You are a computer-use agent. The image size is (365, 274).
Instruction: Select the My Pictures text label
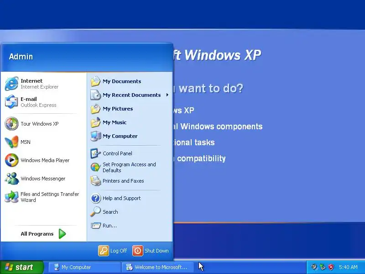[118, 109]
